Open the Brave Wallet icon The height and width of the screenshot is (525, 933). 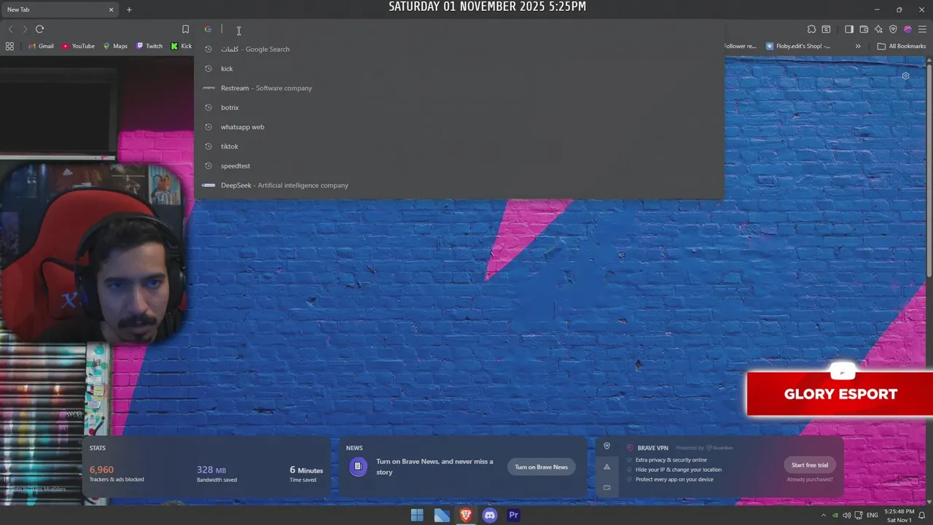tap(864, 29)
